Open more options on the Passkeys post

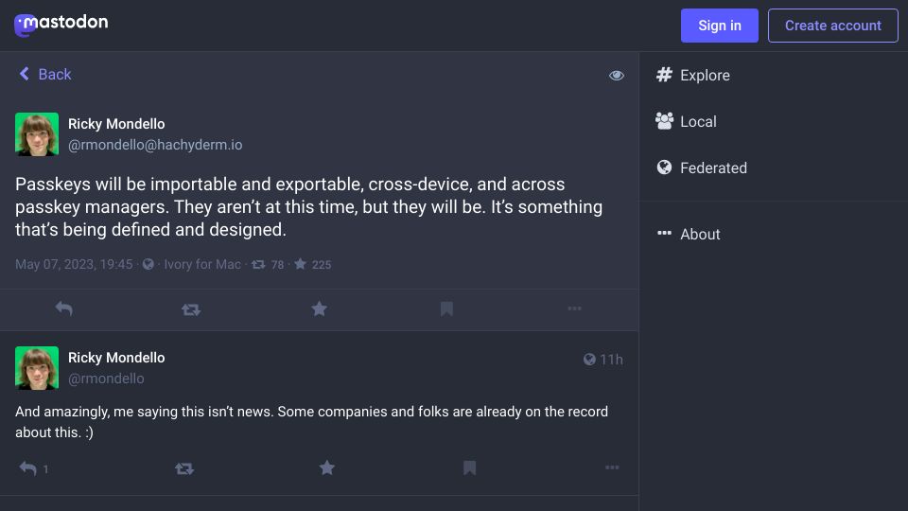(574, 308)
